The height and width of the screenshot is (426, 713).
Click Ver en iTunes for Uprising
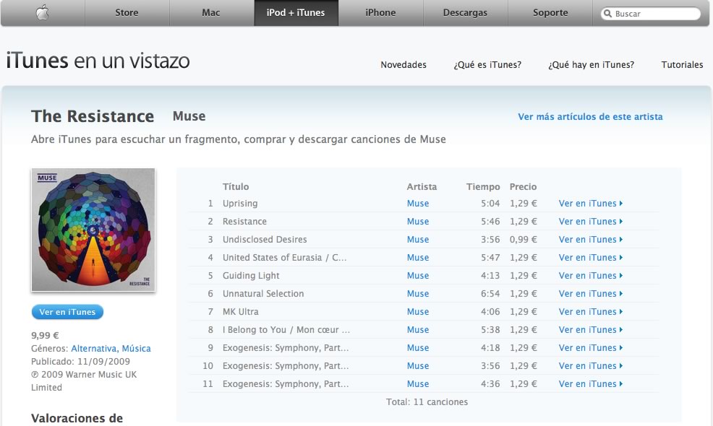(x=591, y=204)
